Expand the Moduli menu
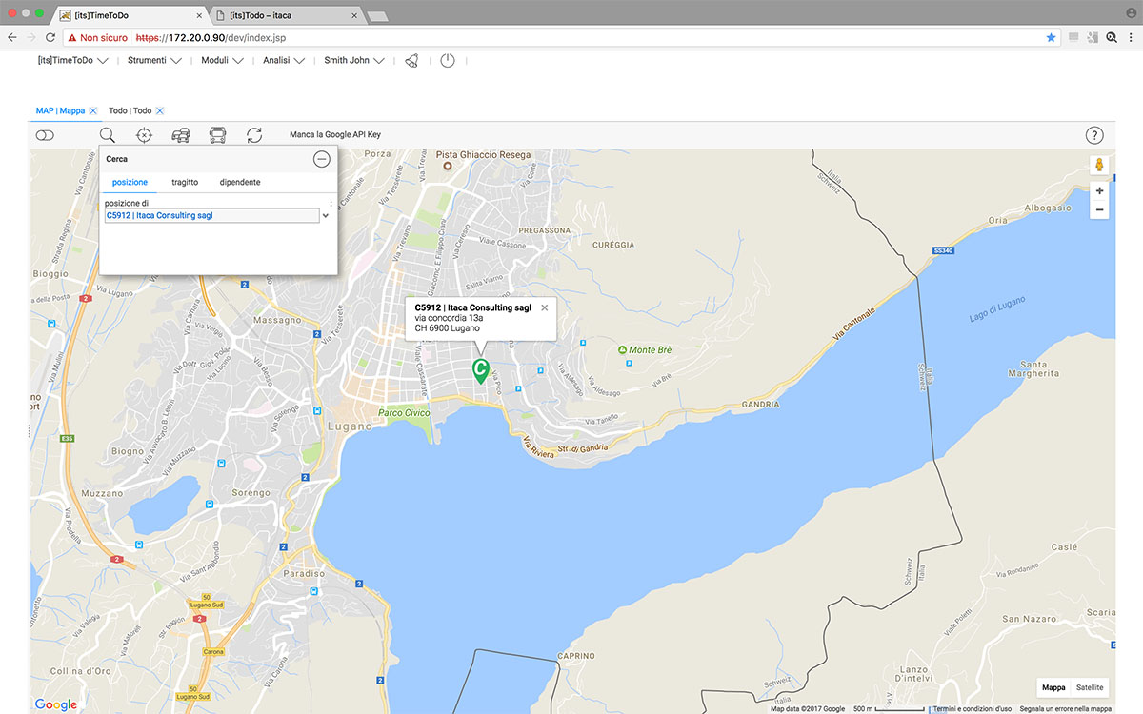 click(x=223, y=60)
